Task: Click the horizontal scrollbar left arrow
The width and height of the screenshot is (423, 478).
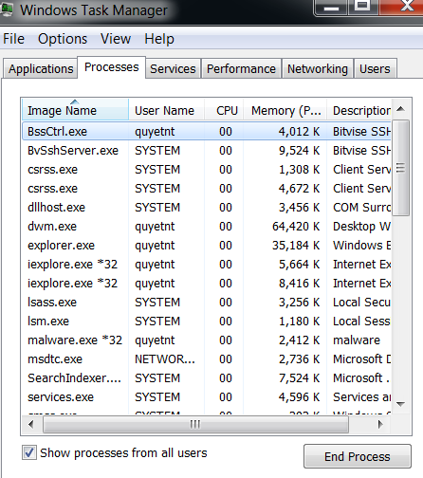Action: tap(31, 424)
